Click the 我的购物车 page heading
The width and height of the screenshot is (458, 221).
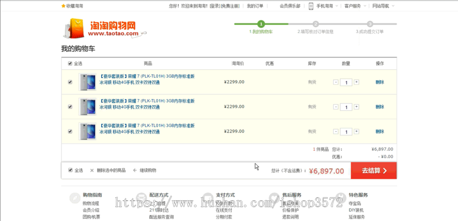click(x=78, y=49)
